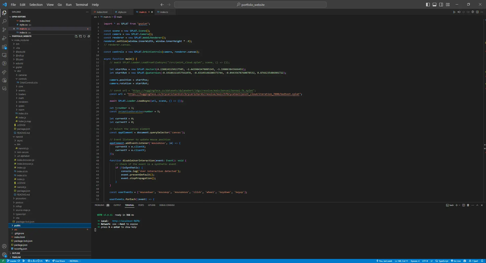Kill terminal with the trash icon

click(468, 205)
